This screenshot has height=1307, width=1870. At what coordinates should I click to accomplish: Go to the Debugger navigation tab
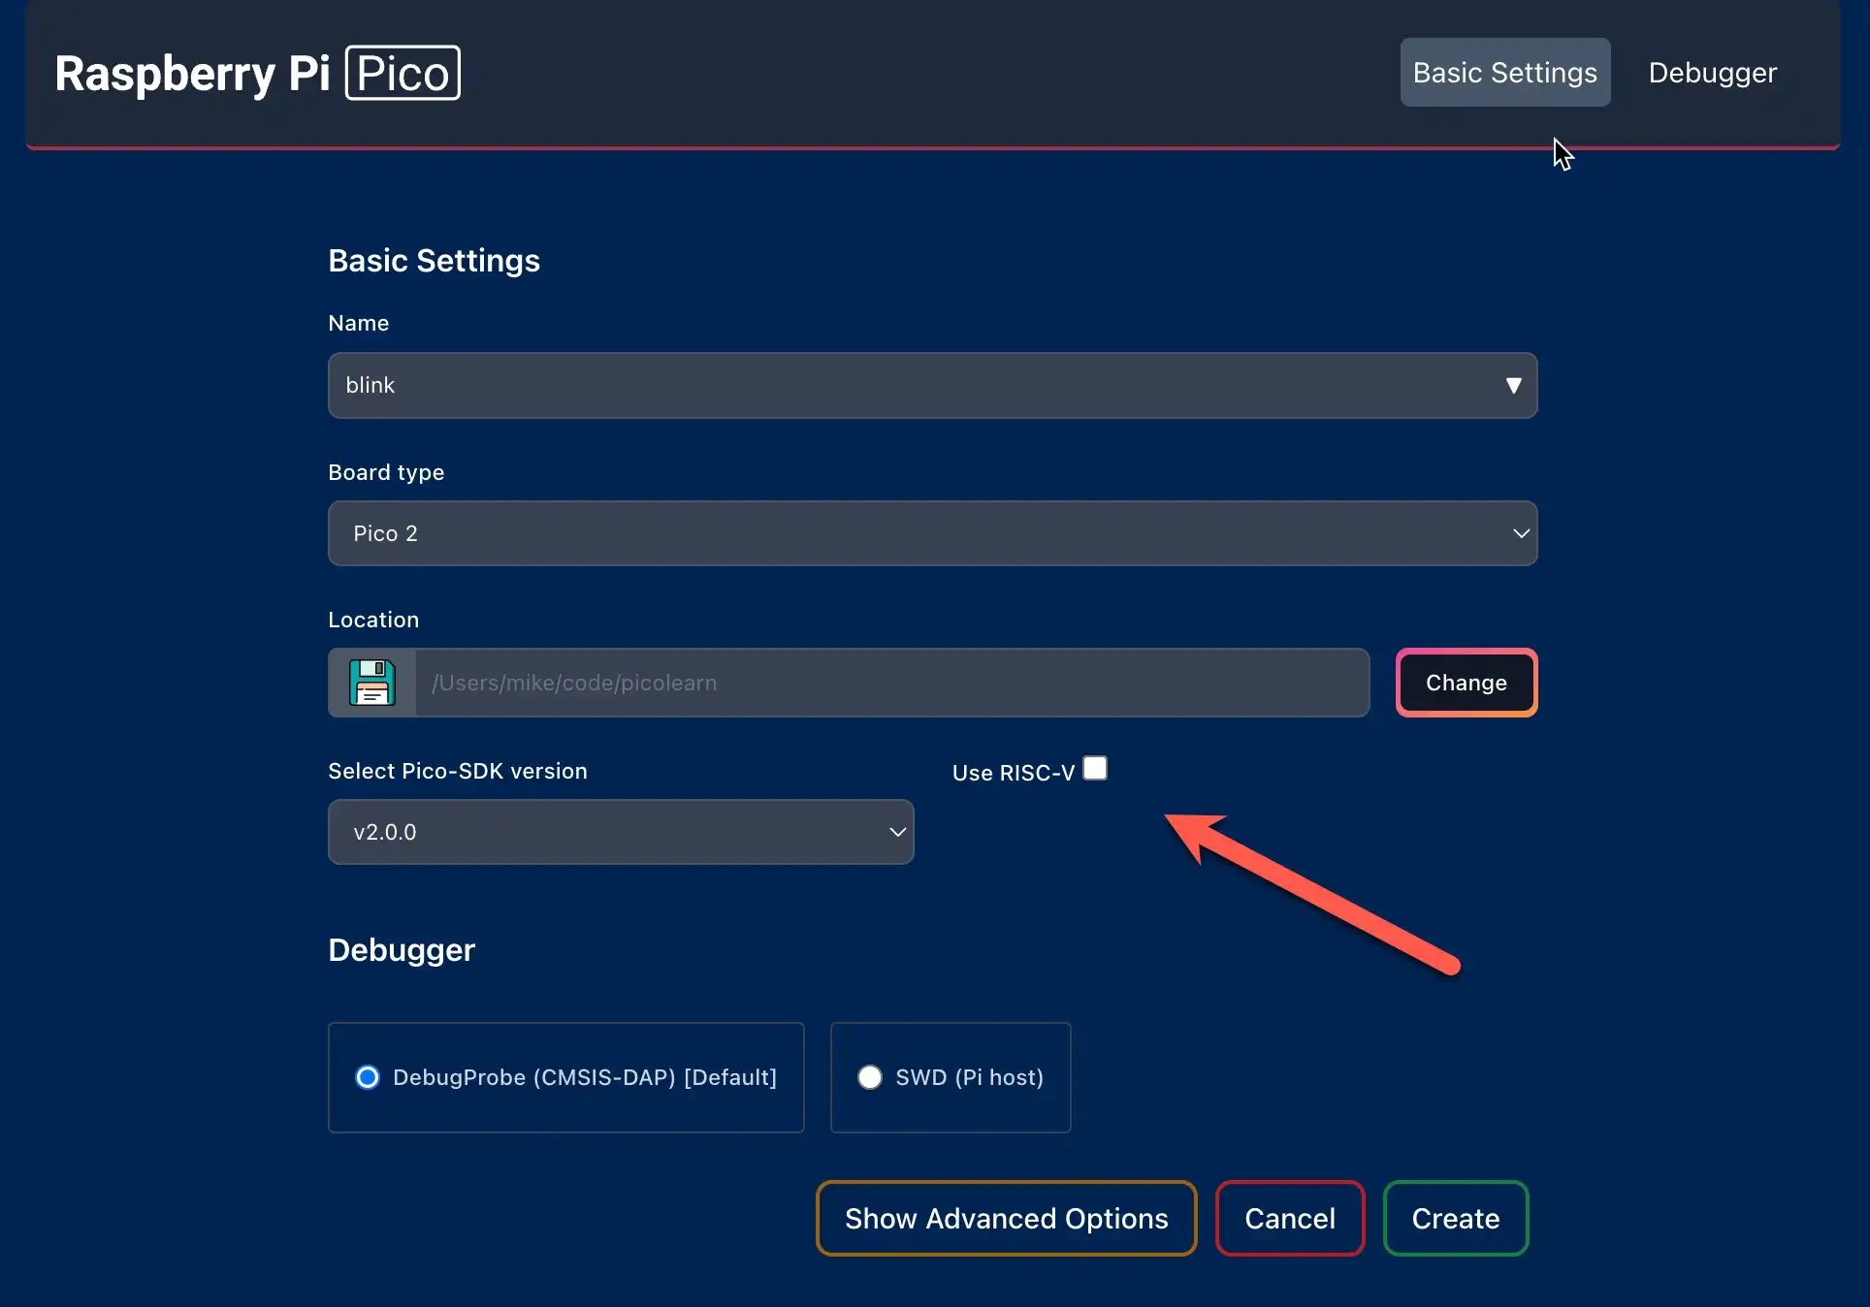pyautogui.click(x=1712, y=73)
